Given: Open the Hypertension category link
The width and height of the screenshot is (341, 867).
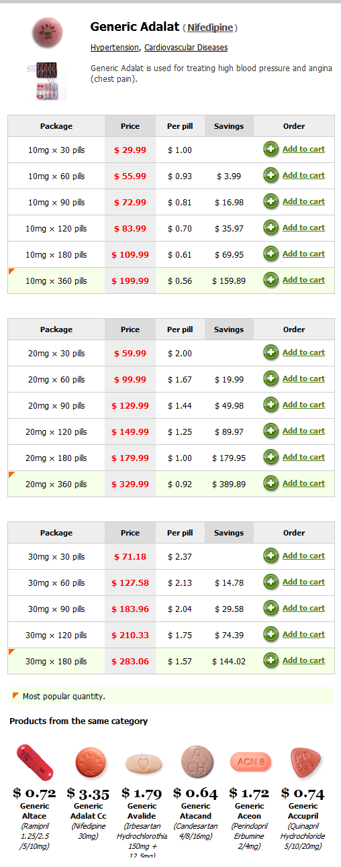Looking at the screenshot, I should point(115,48).
